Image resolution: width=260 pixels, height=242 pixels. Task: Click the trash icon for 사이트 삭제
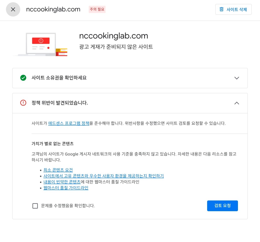pos(221,9)
